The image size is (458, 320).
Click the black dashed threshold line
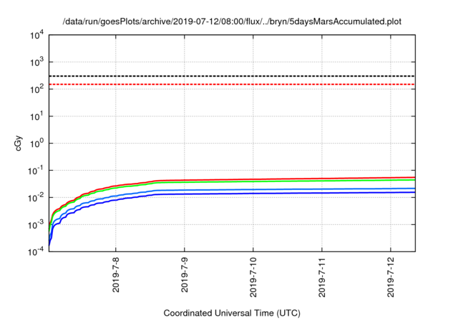tap(232, 76)
